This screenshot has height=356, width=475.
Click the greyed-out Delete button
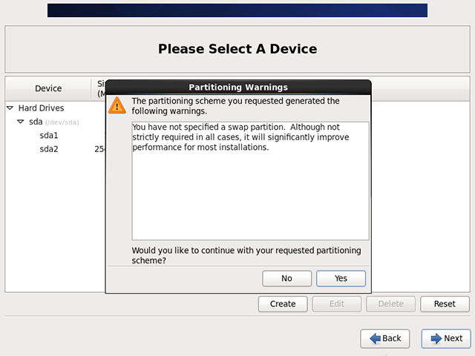[391, 304]
